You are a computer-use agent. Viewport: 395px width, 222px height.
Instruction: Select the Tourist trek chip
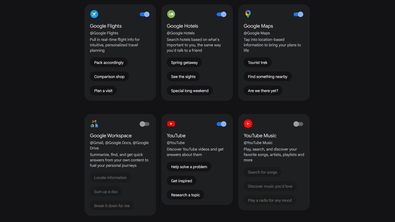(258, 63)
